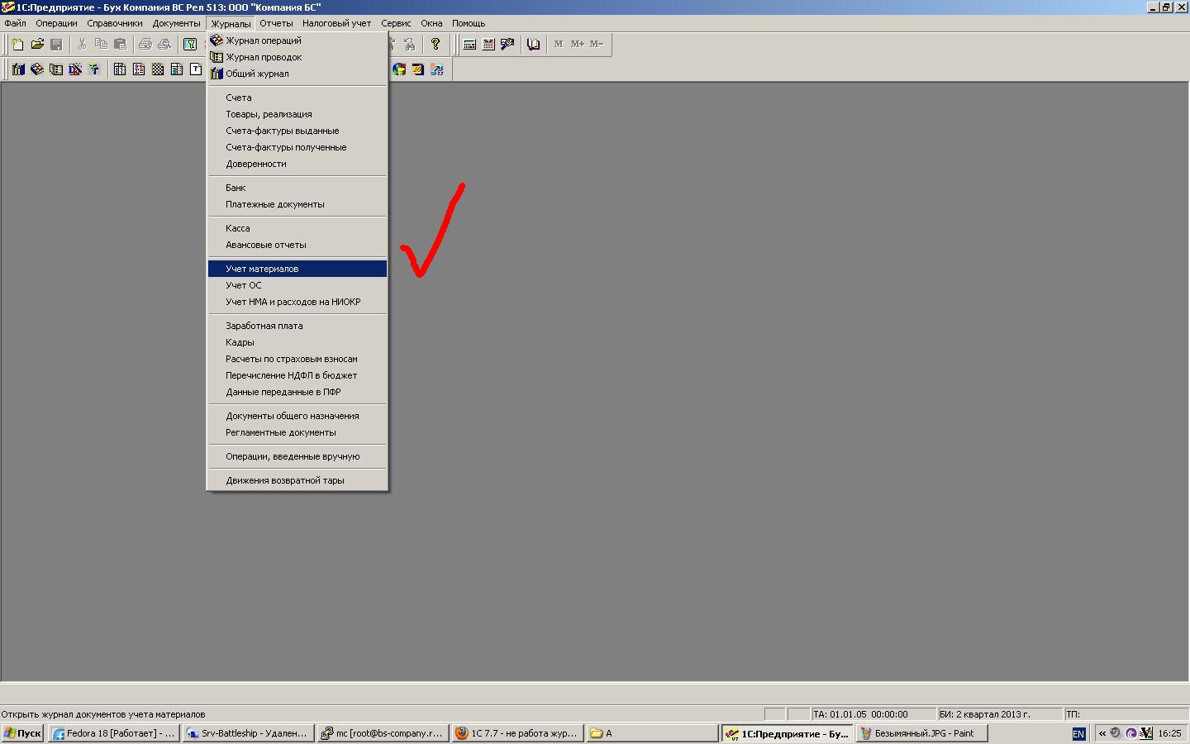
Task: Open the Операции menu
Action: coord(56,23)
